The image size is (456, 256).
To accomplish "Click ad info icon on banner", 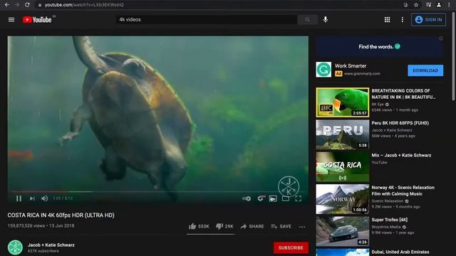I will pyautogui.click(x=441, y=38).
